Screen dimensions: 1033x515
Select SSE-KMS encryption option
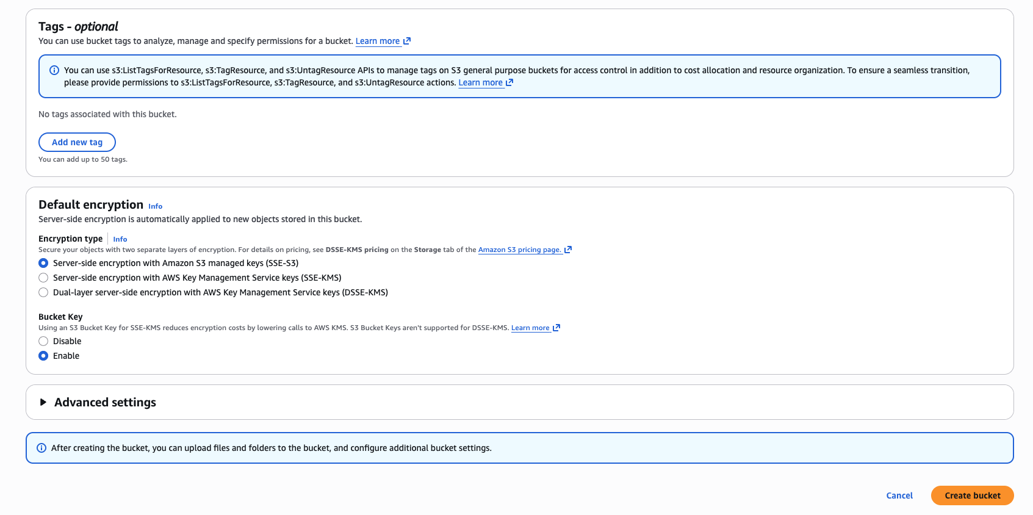43,278
